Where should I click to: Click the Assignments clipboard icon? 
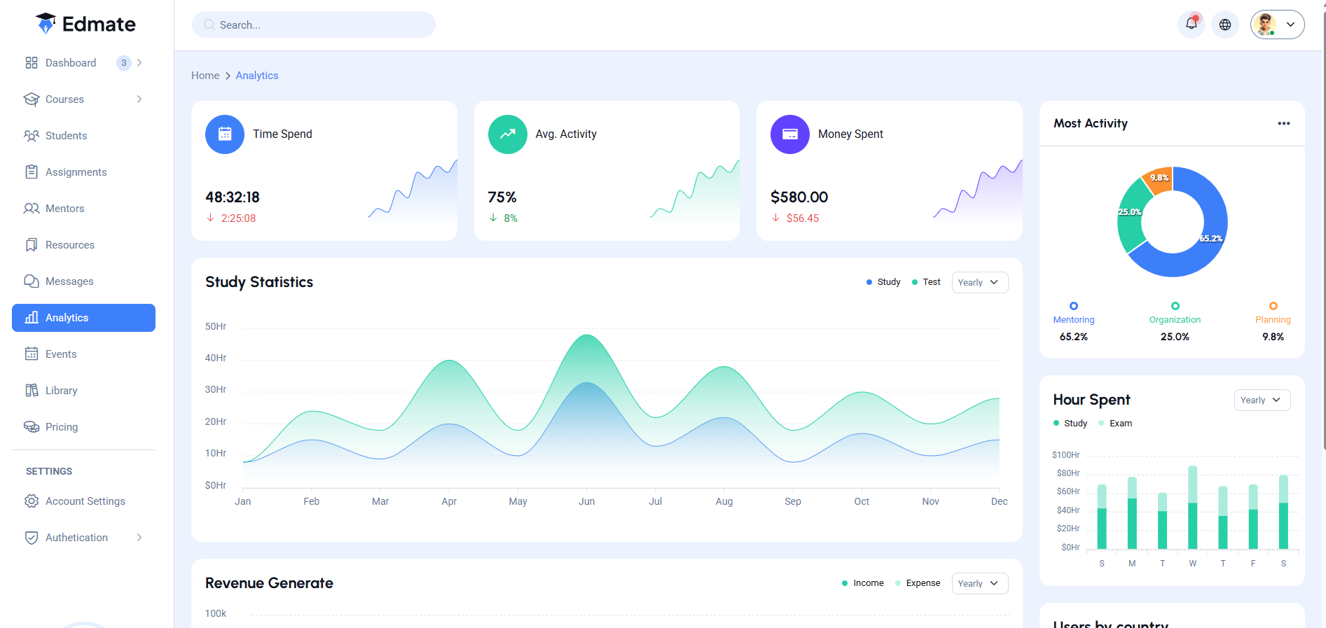pyautogui.click(x=32, y=172)
